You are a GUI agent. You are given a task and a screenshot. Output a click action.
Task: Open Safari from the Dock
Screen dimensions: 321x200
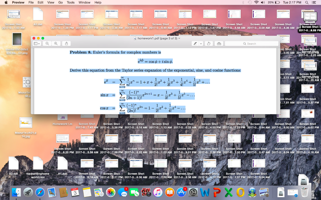pos(39,193)
